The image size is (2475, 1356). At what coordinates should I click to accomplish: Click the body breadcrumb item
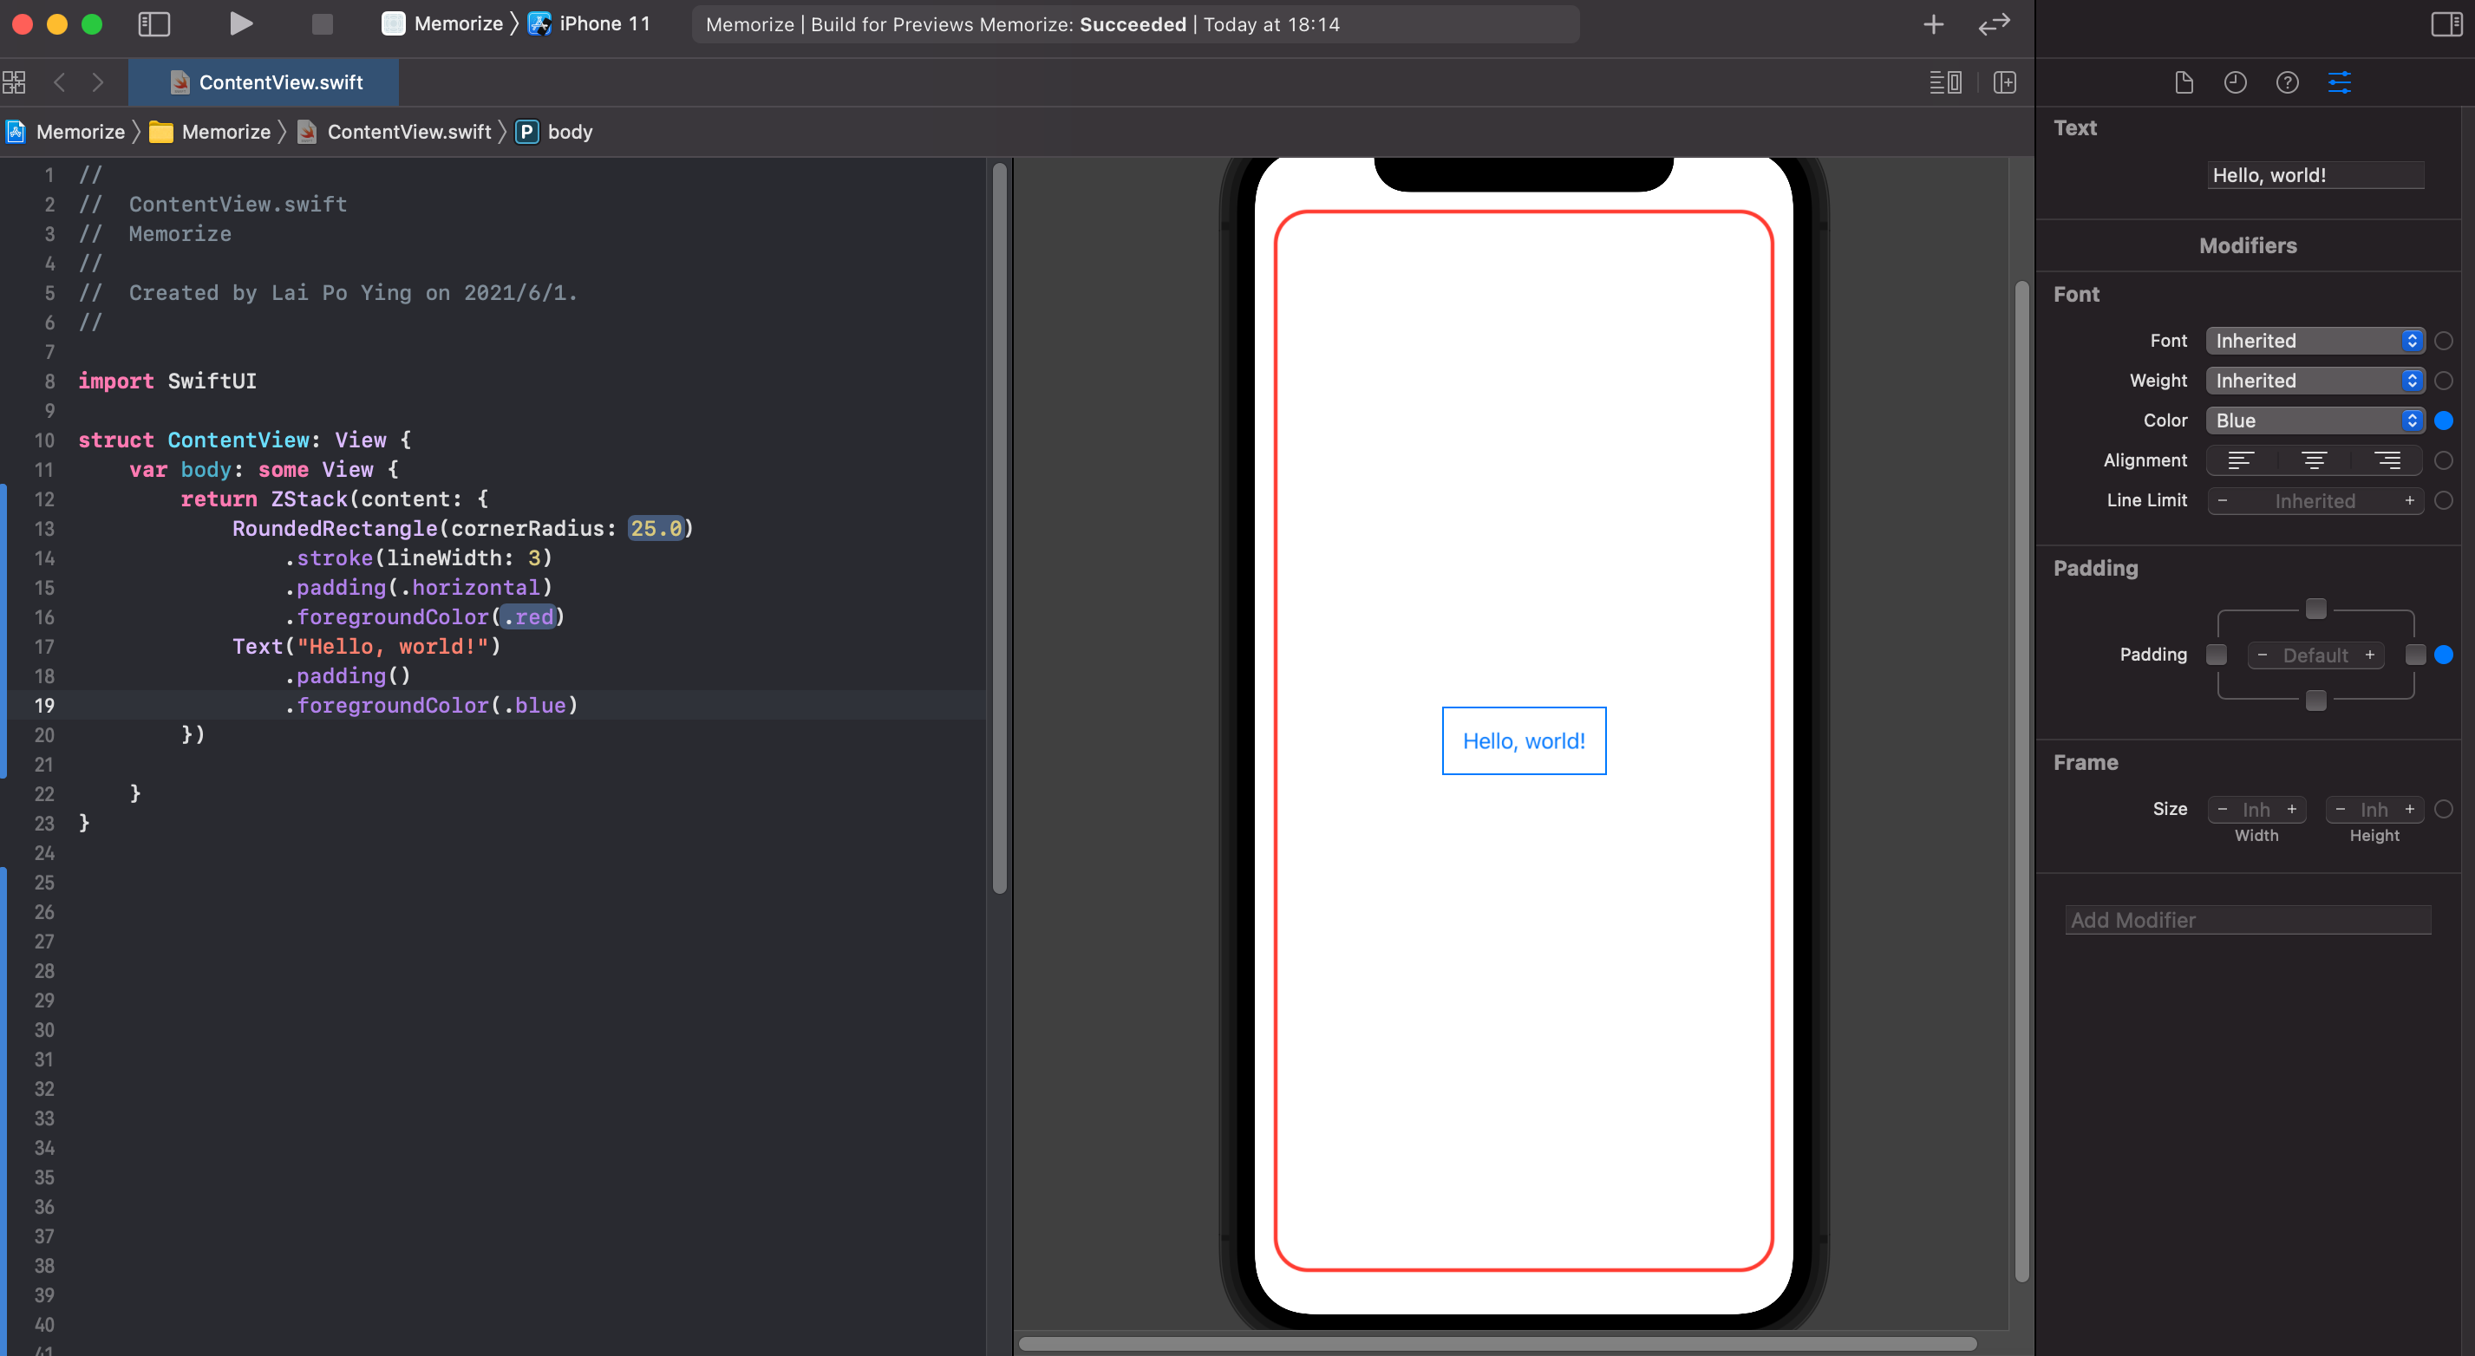coord(569,132)
